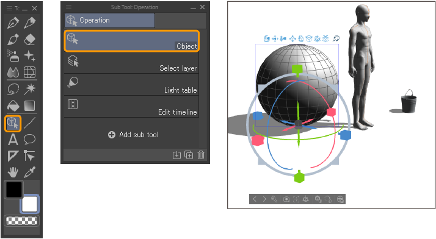Click the white sub color swatch
The height and width of the screenshot is (239, 436).
coord(30,204)
